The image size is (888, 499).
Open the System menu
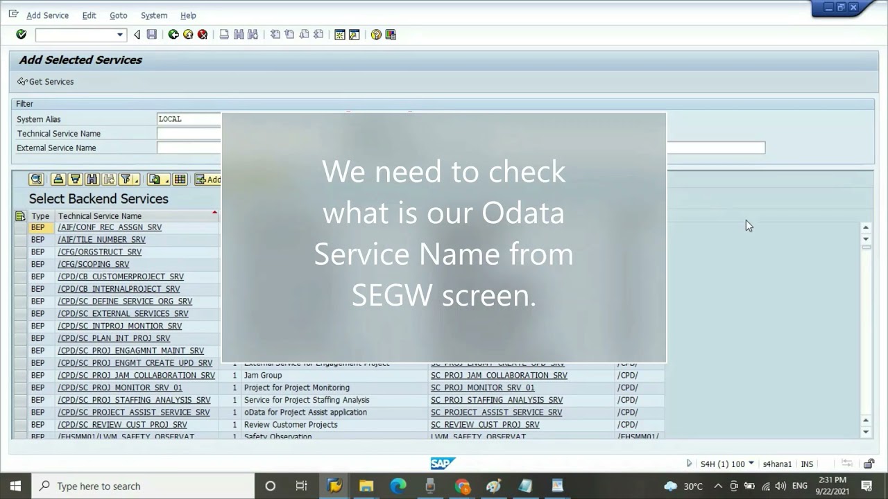(x=154, y=15)
